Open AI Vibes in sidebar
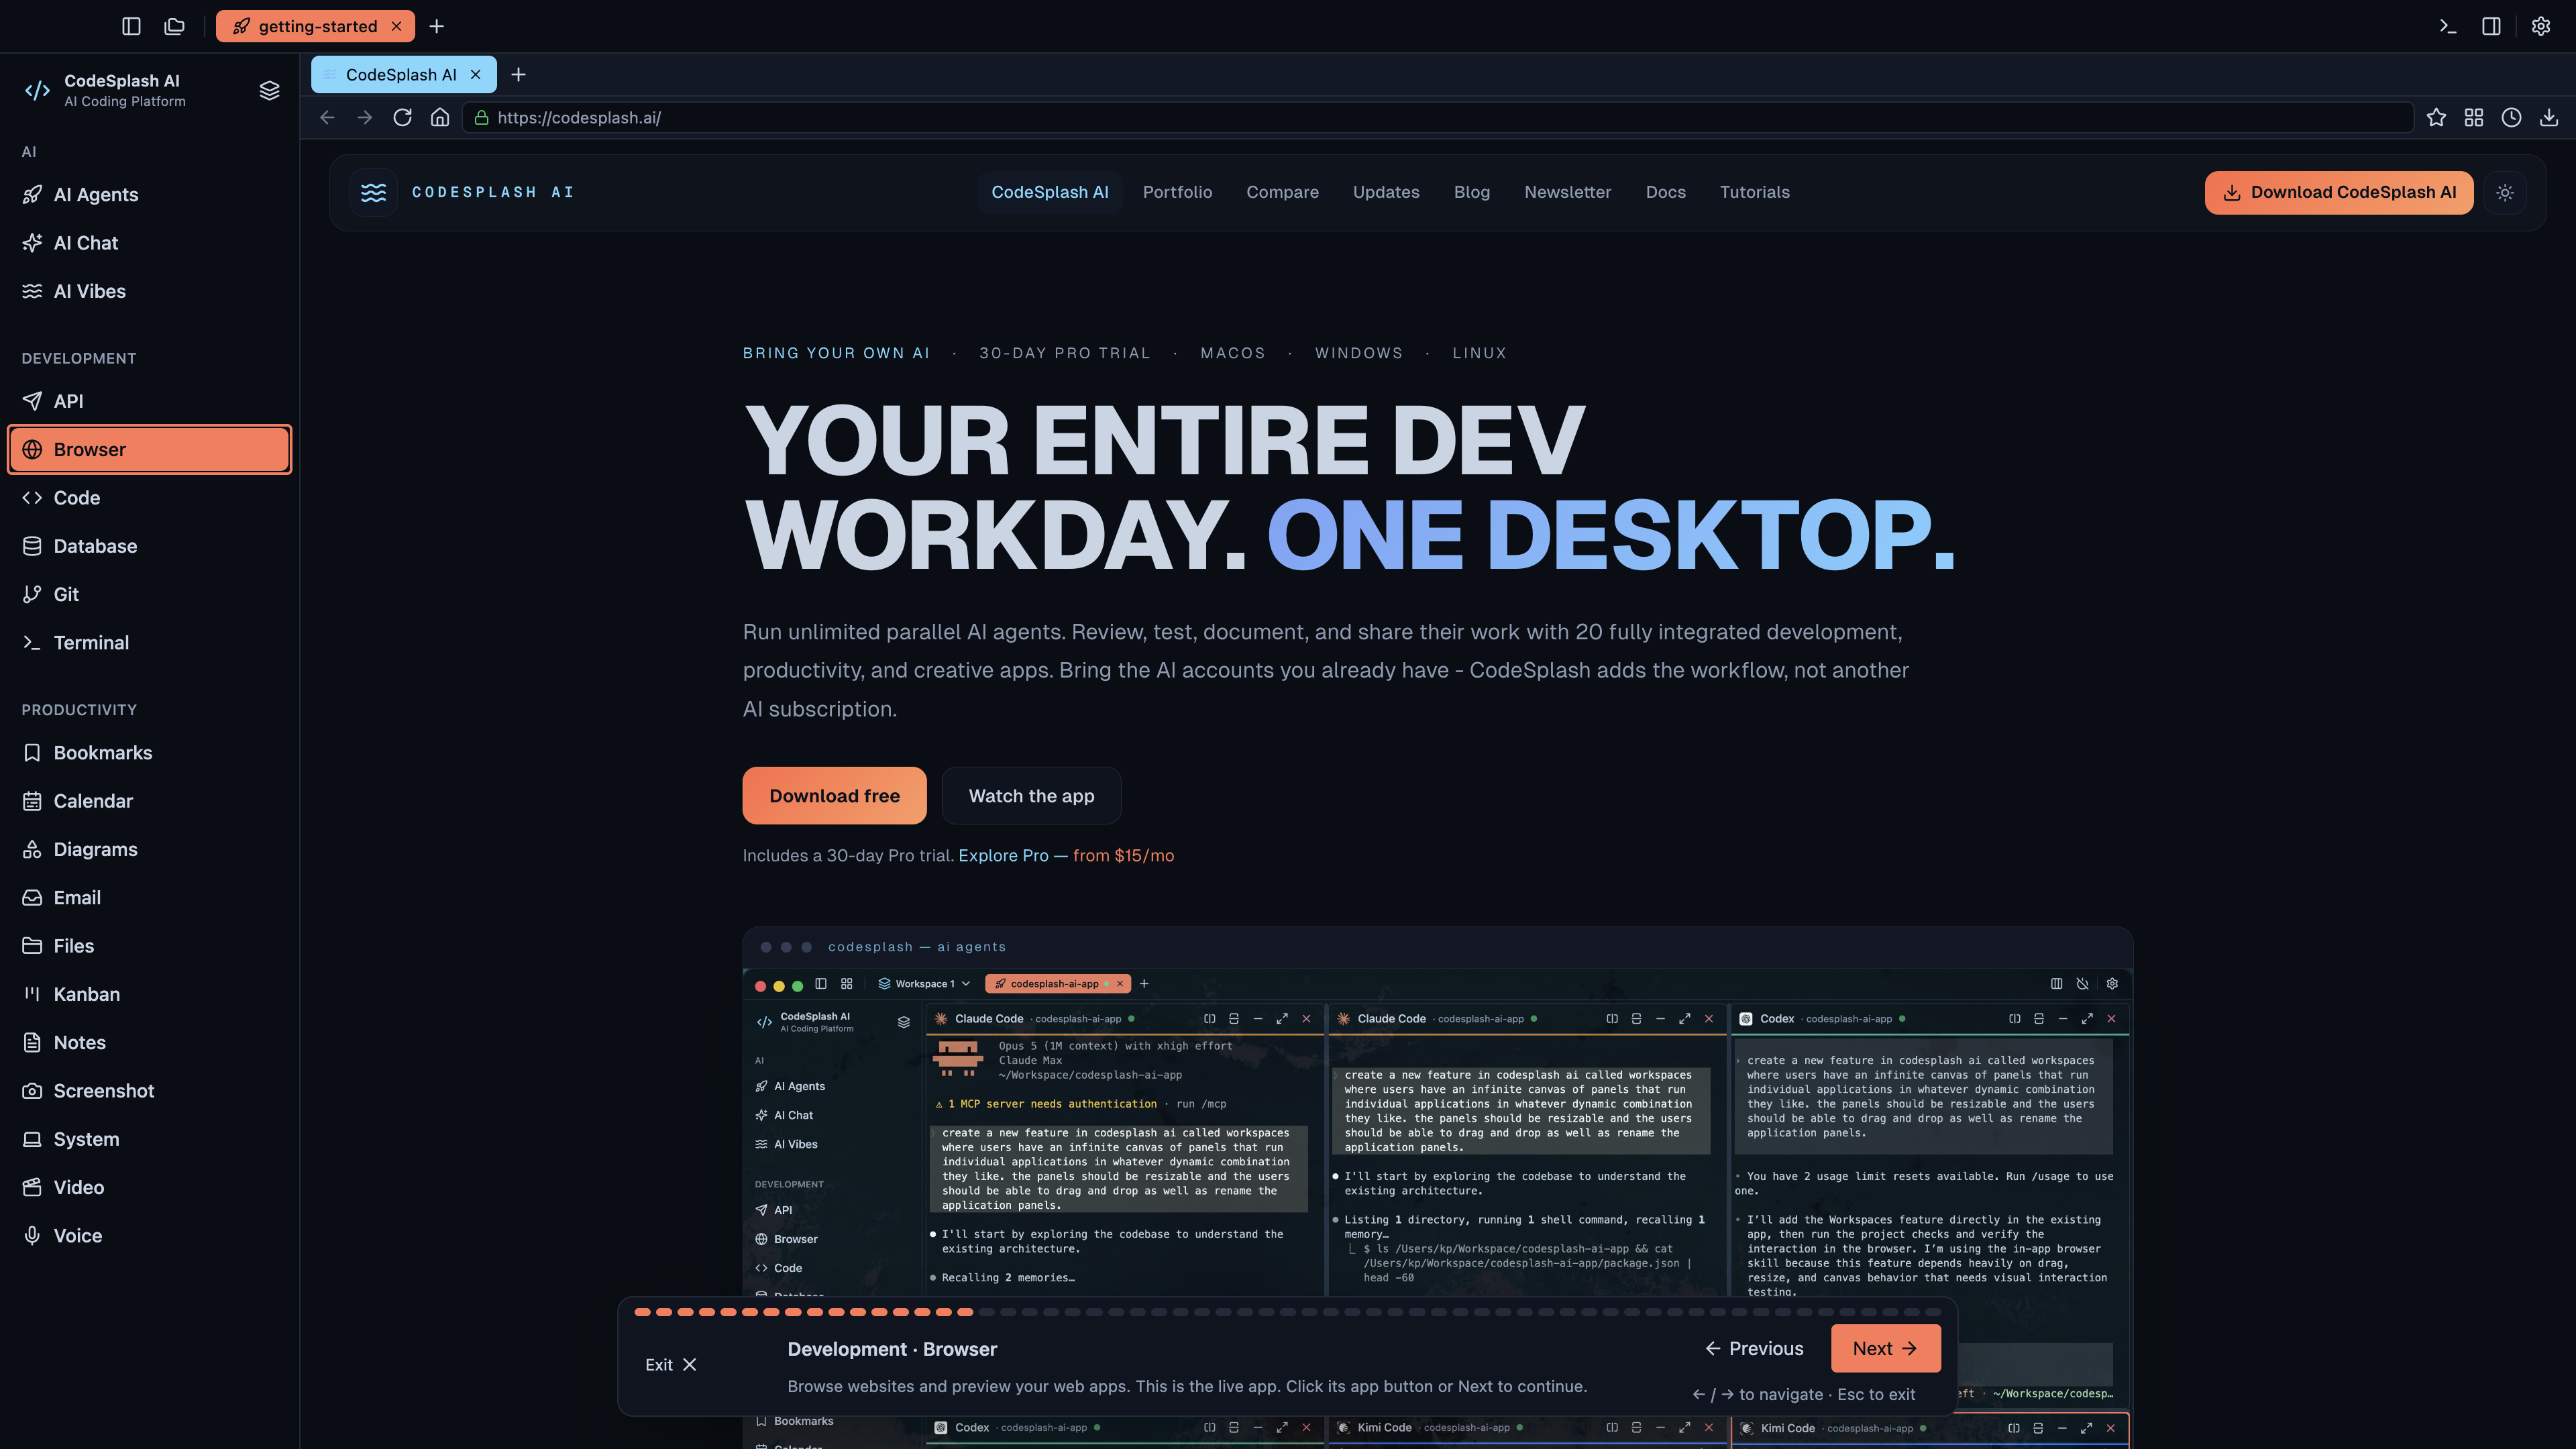Viewport: 2576px width, 1449px height. 150,291
